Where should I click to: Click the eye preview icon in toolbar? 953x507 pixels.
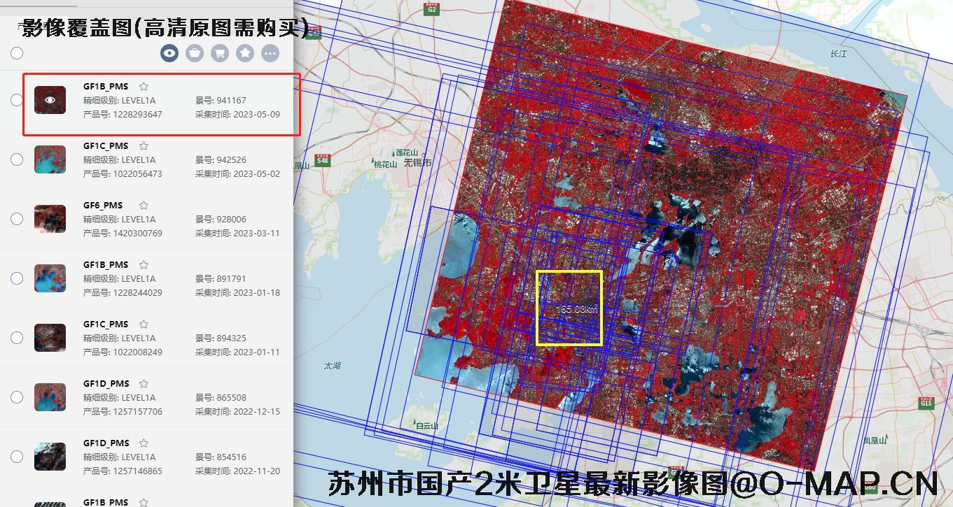click(x=169, y=53)
